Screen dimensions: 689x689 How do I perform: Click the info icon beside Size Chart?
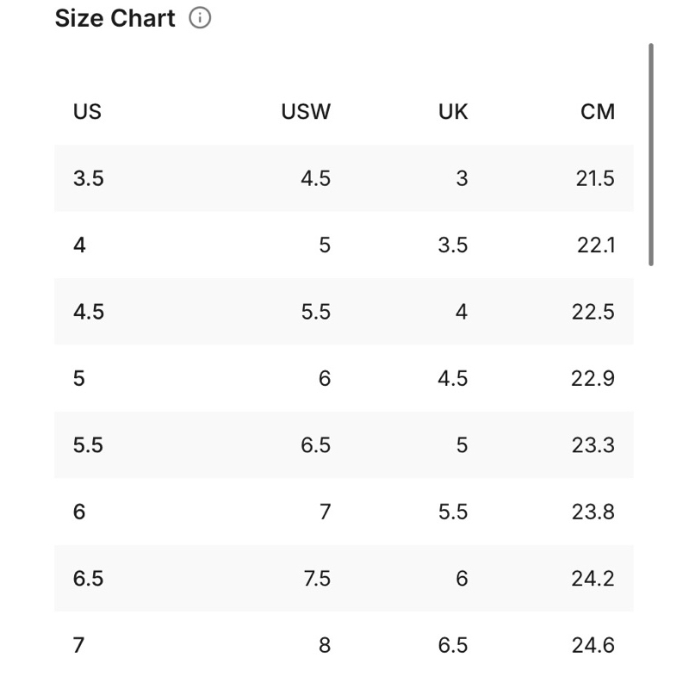point(200,18)
